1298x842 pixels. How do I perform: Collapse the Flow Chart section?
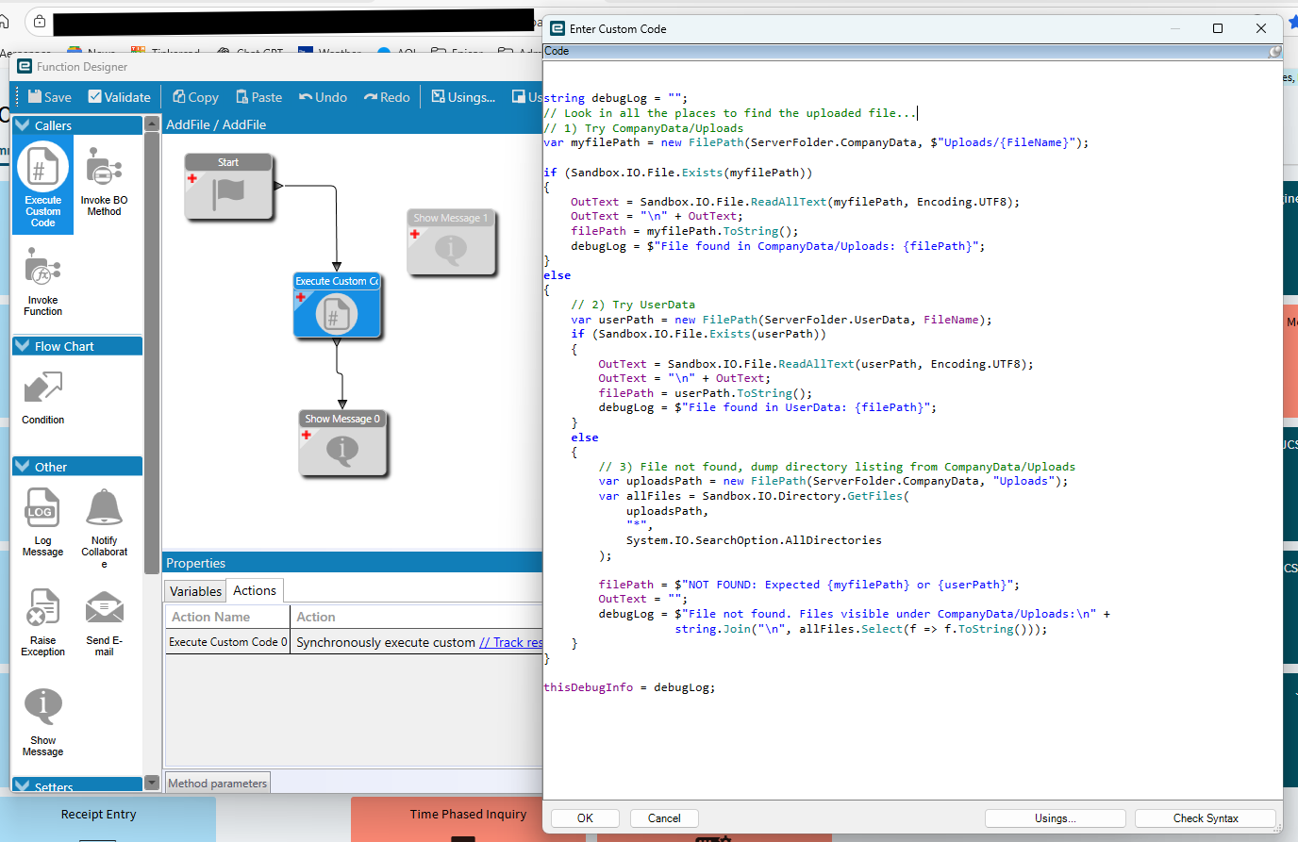pos(23,346)
